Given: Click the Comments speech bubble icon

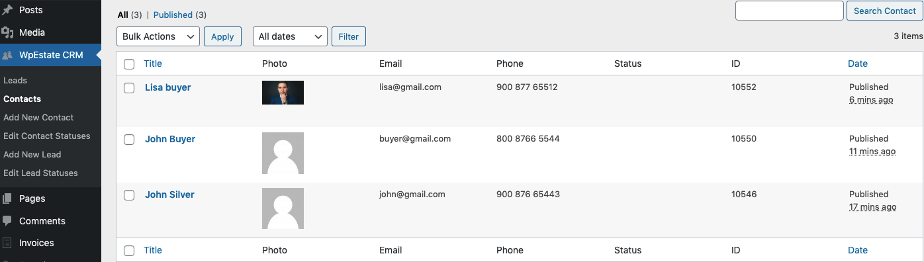Looking at the screenshot, I should (8, 221).
